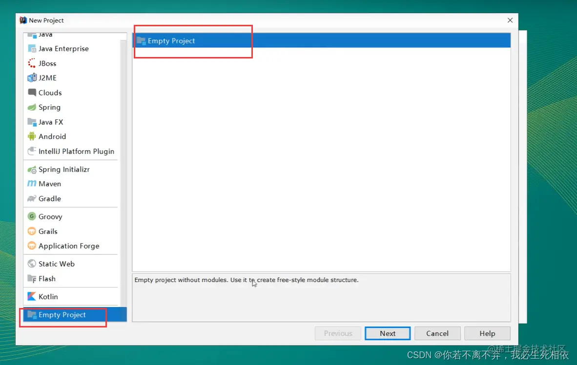
Task: Click the J2ME phone icon
Action: 32,78
